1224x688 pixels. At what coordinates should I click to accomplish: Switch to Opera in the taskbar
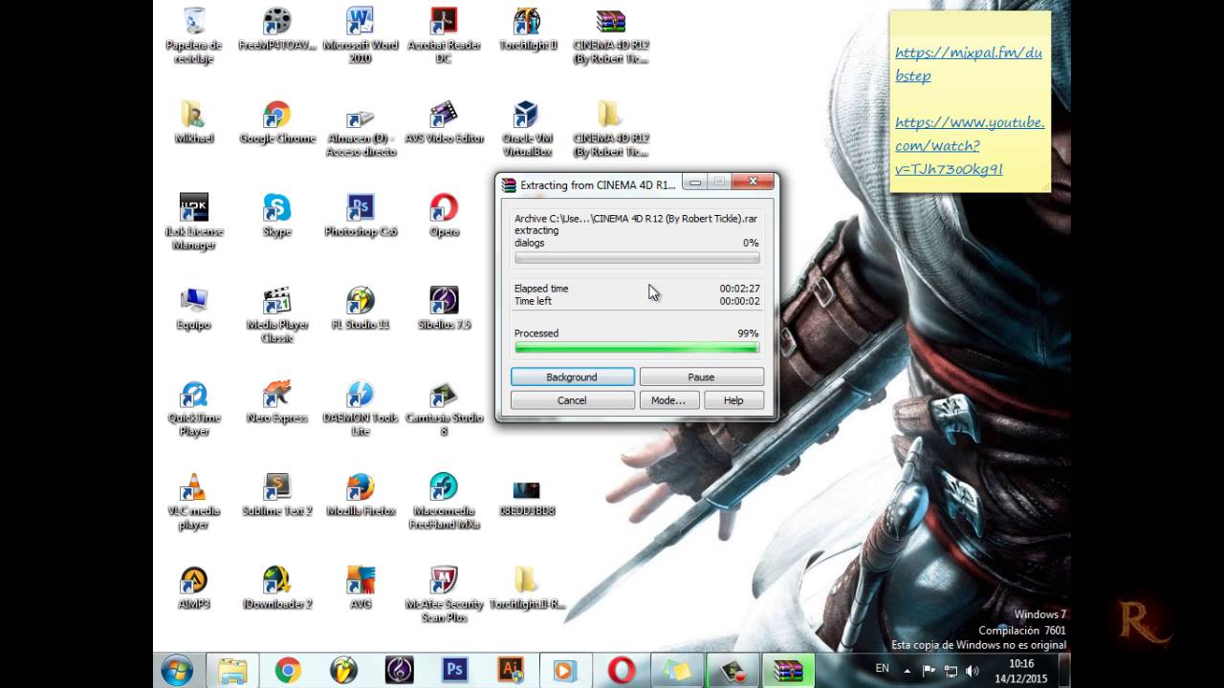[x=621, y=671]
